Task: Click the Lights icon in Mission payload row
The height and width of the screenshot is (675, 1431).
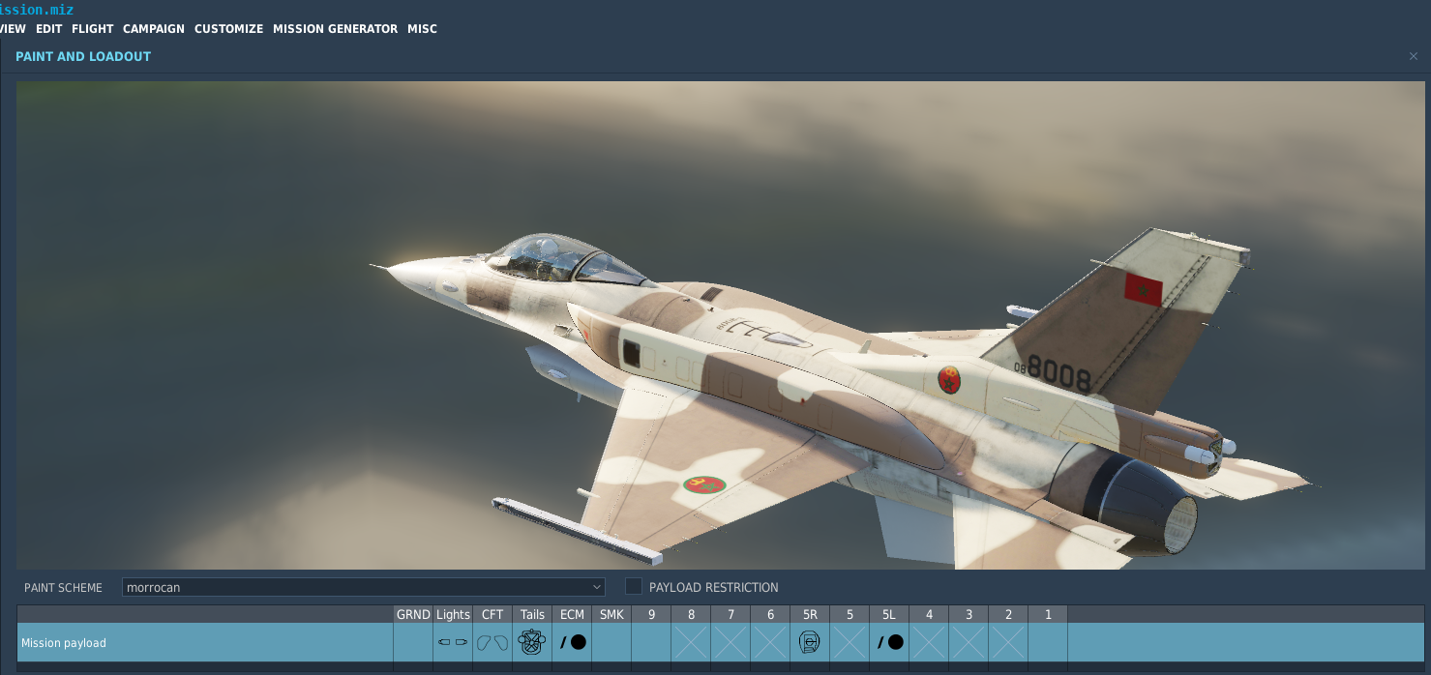Action: click(453, 642)
